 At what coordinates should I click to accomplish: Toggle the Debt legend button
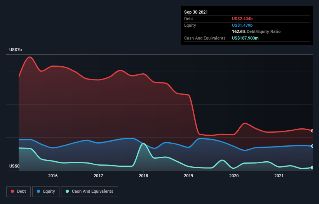[18, 192]
